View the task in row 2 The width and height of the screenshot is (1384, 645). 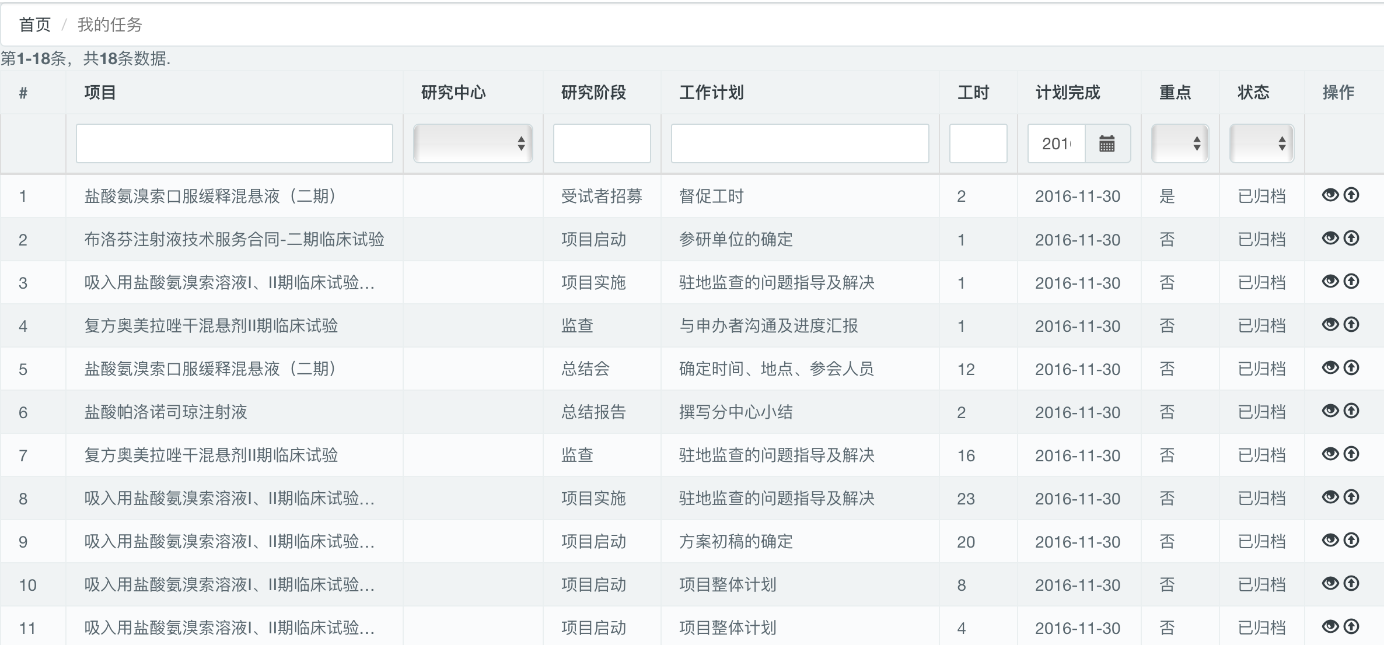pos(1330,238)
